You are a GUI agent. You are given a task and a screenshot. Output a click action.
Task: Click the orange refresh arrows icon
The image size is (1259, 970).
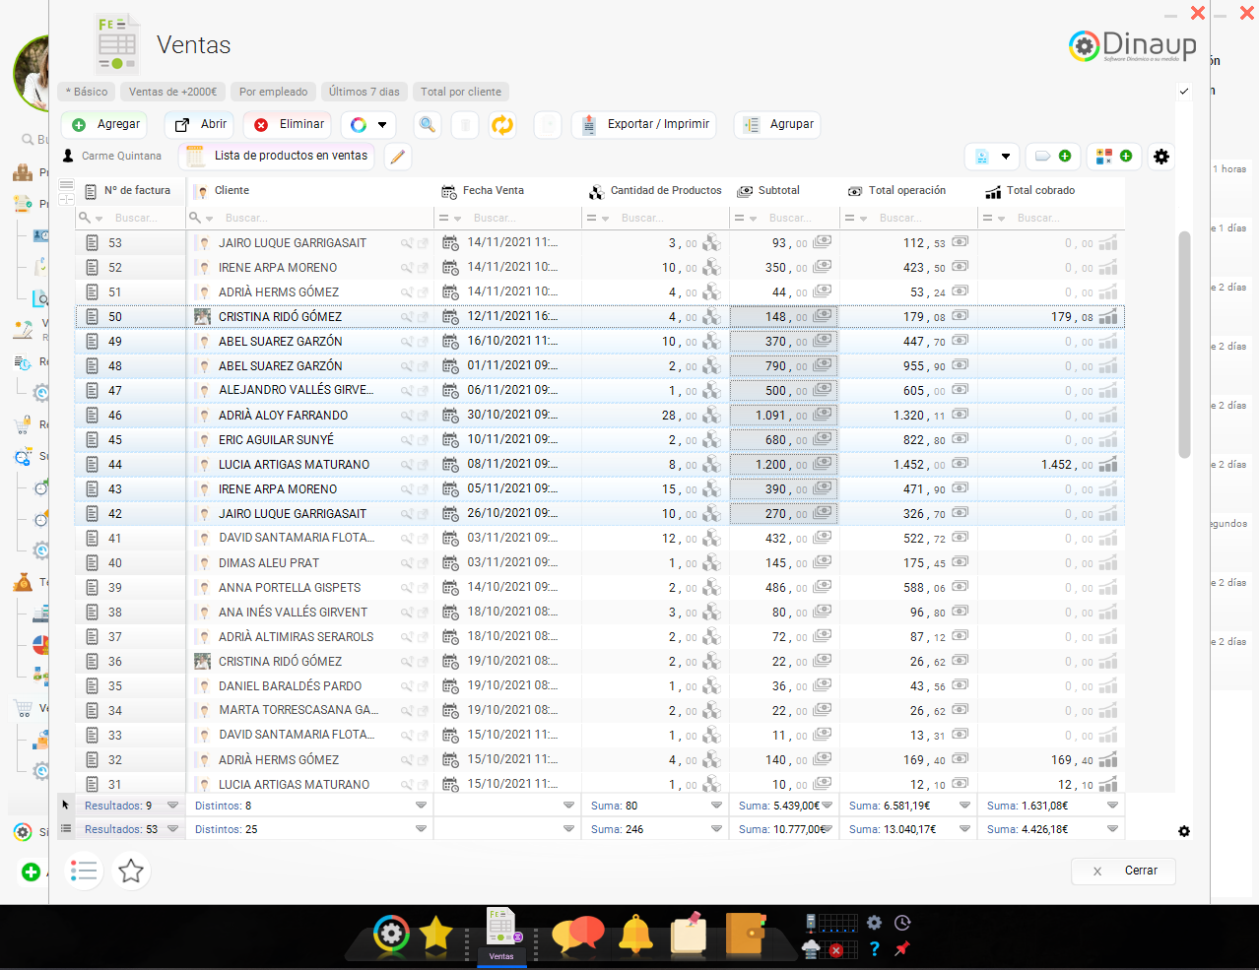click(x=502, y=125)
